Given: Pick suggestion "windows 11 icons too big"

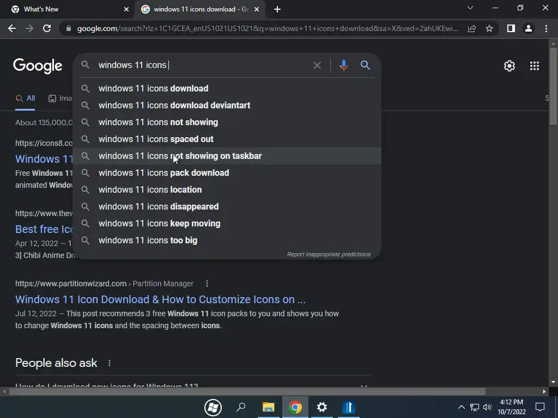Looking at the screenshot, I should [x=227, y=240].
